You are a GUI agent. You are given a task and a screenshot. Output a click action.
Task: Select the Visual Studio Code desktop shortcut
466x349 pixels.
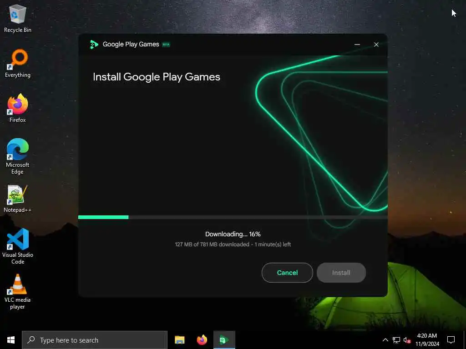coord(18,246)
